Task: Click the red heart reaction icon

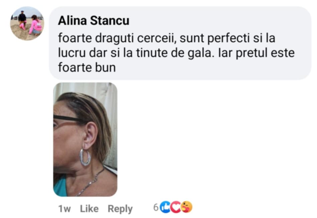Action: coord(175,207)
